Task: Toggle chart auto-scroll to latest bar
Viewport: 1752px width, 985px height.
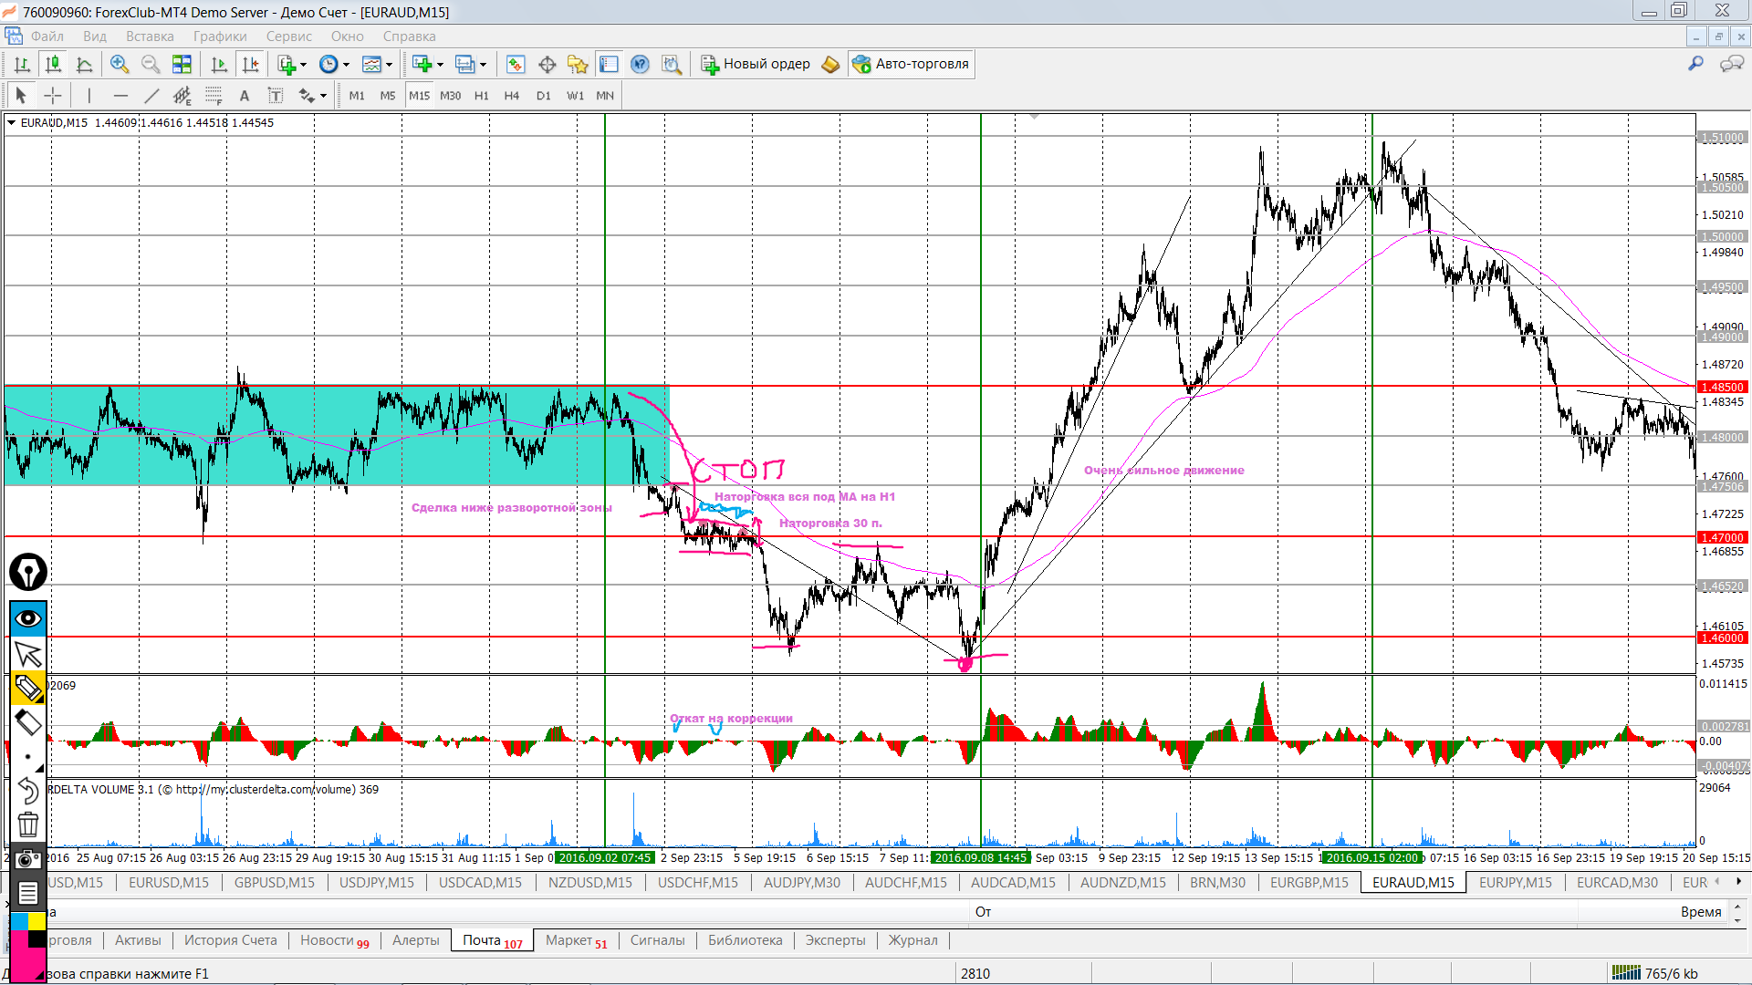Action: coord(219,64)
